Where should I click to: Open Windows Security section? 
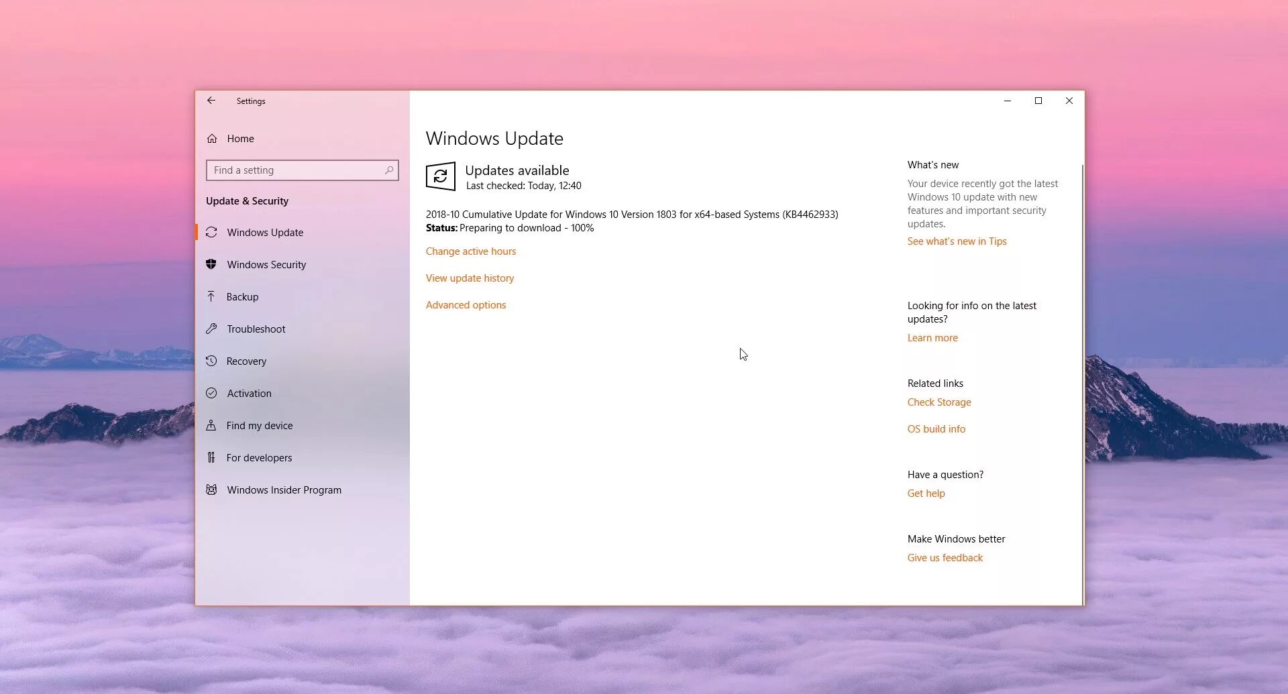(x=265, y=264)
